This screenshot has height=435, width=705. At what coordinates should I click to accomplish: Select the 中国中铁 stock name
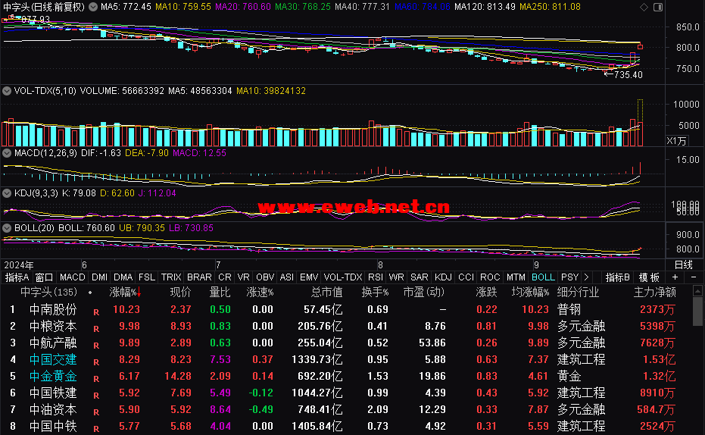click(53, 426)
